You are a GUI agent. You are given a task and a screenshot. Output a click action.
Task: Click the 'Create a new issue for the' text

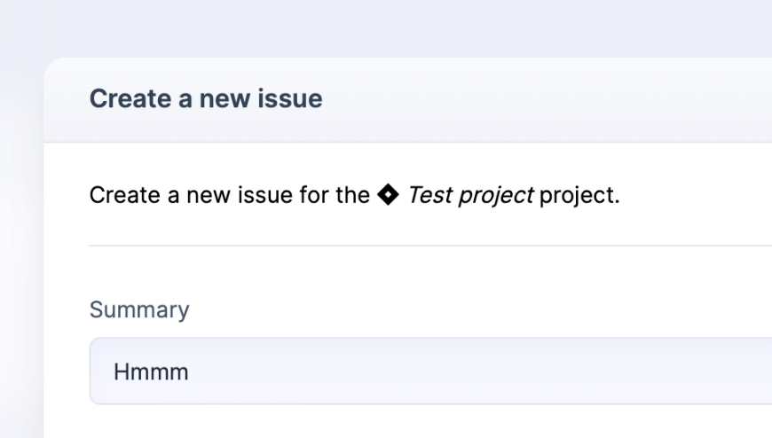tap(229, 194)
